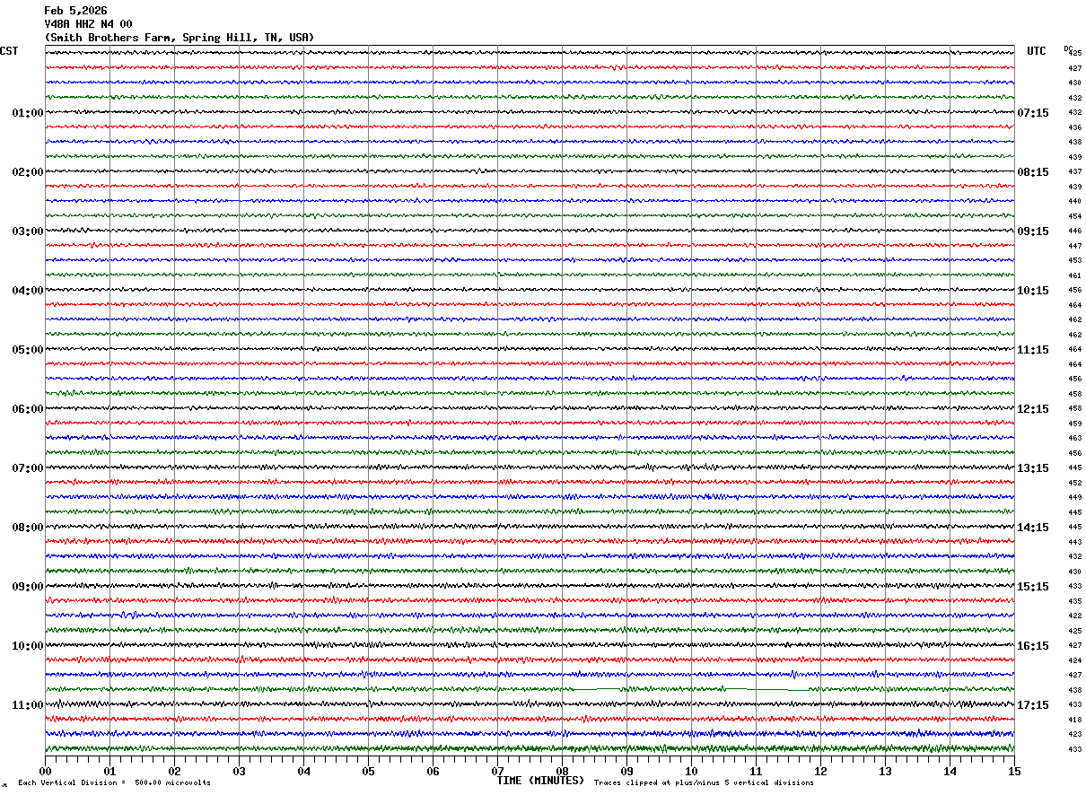Click the 10:15 UTC time label
The image size is (1086, 795).
click(x=1033, y=291)
